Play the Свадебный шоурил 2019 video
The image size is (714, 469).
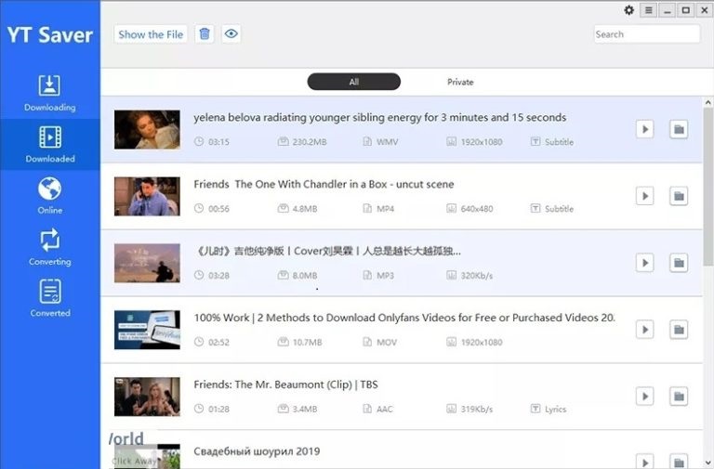[x=645, y=461]
